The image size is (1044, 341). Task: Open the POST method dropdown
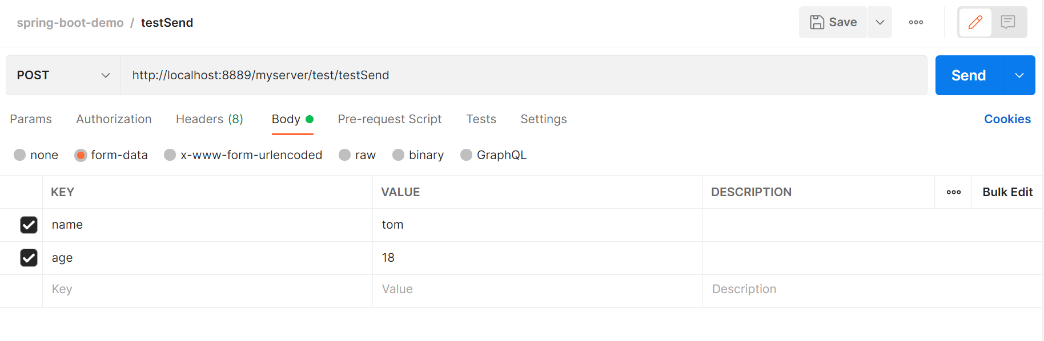[x=63, y=75]
